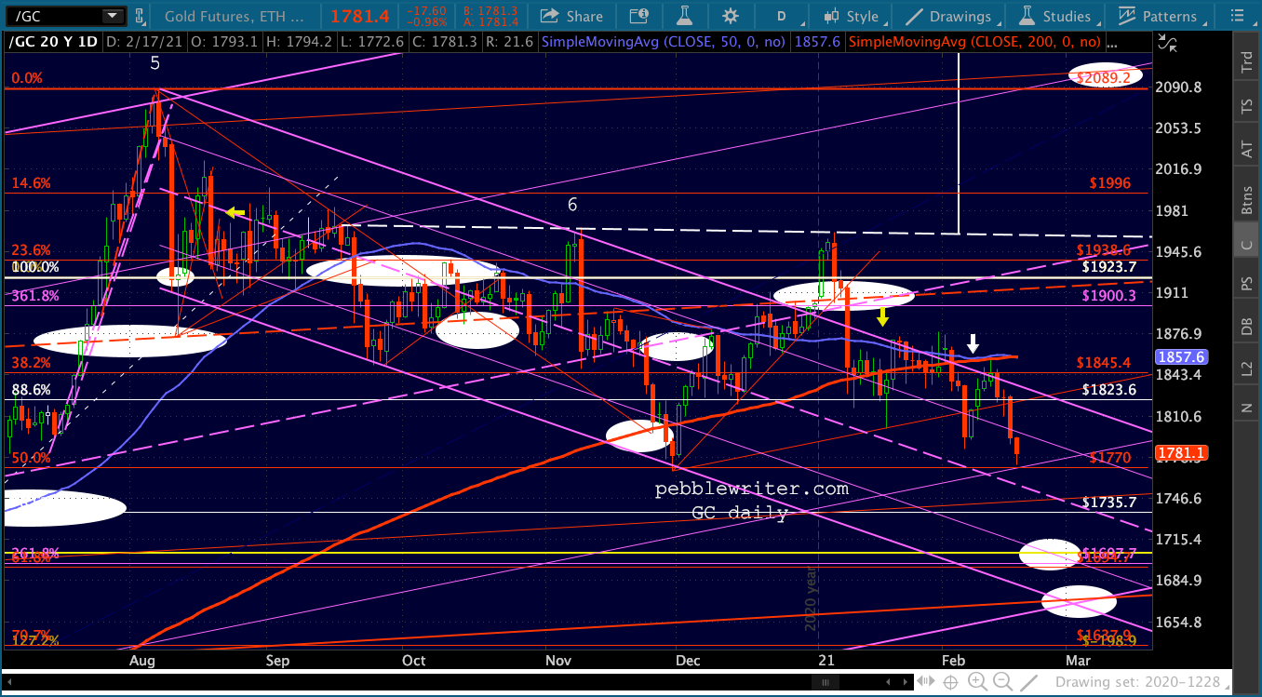Open chart settings gear icon
The height and width of the screenshot is (697, 1262).
(x=731, y=16)
